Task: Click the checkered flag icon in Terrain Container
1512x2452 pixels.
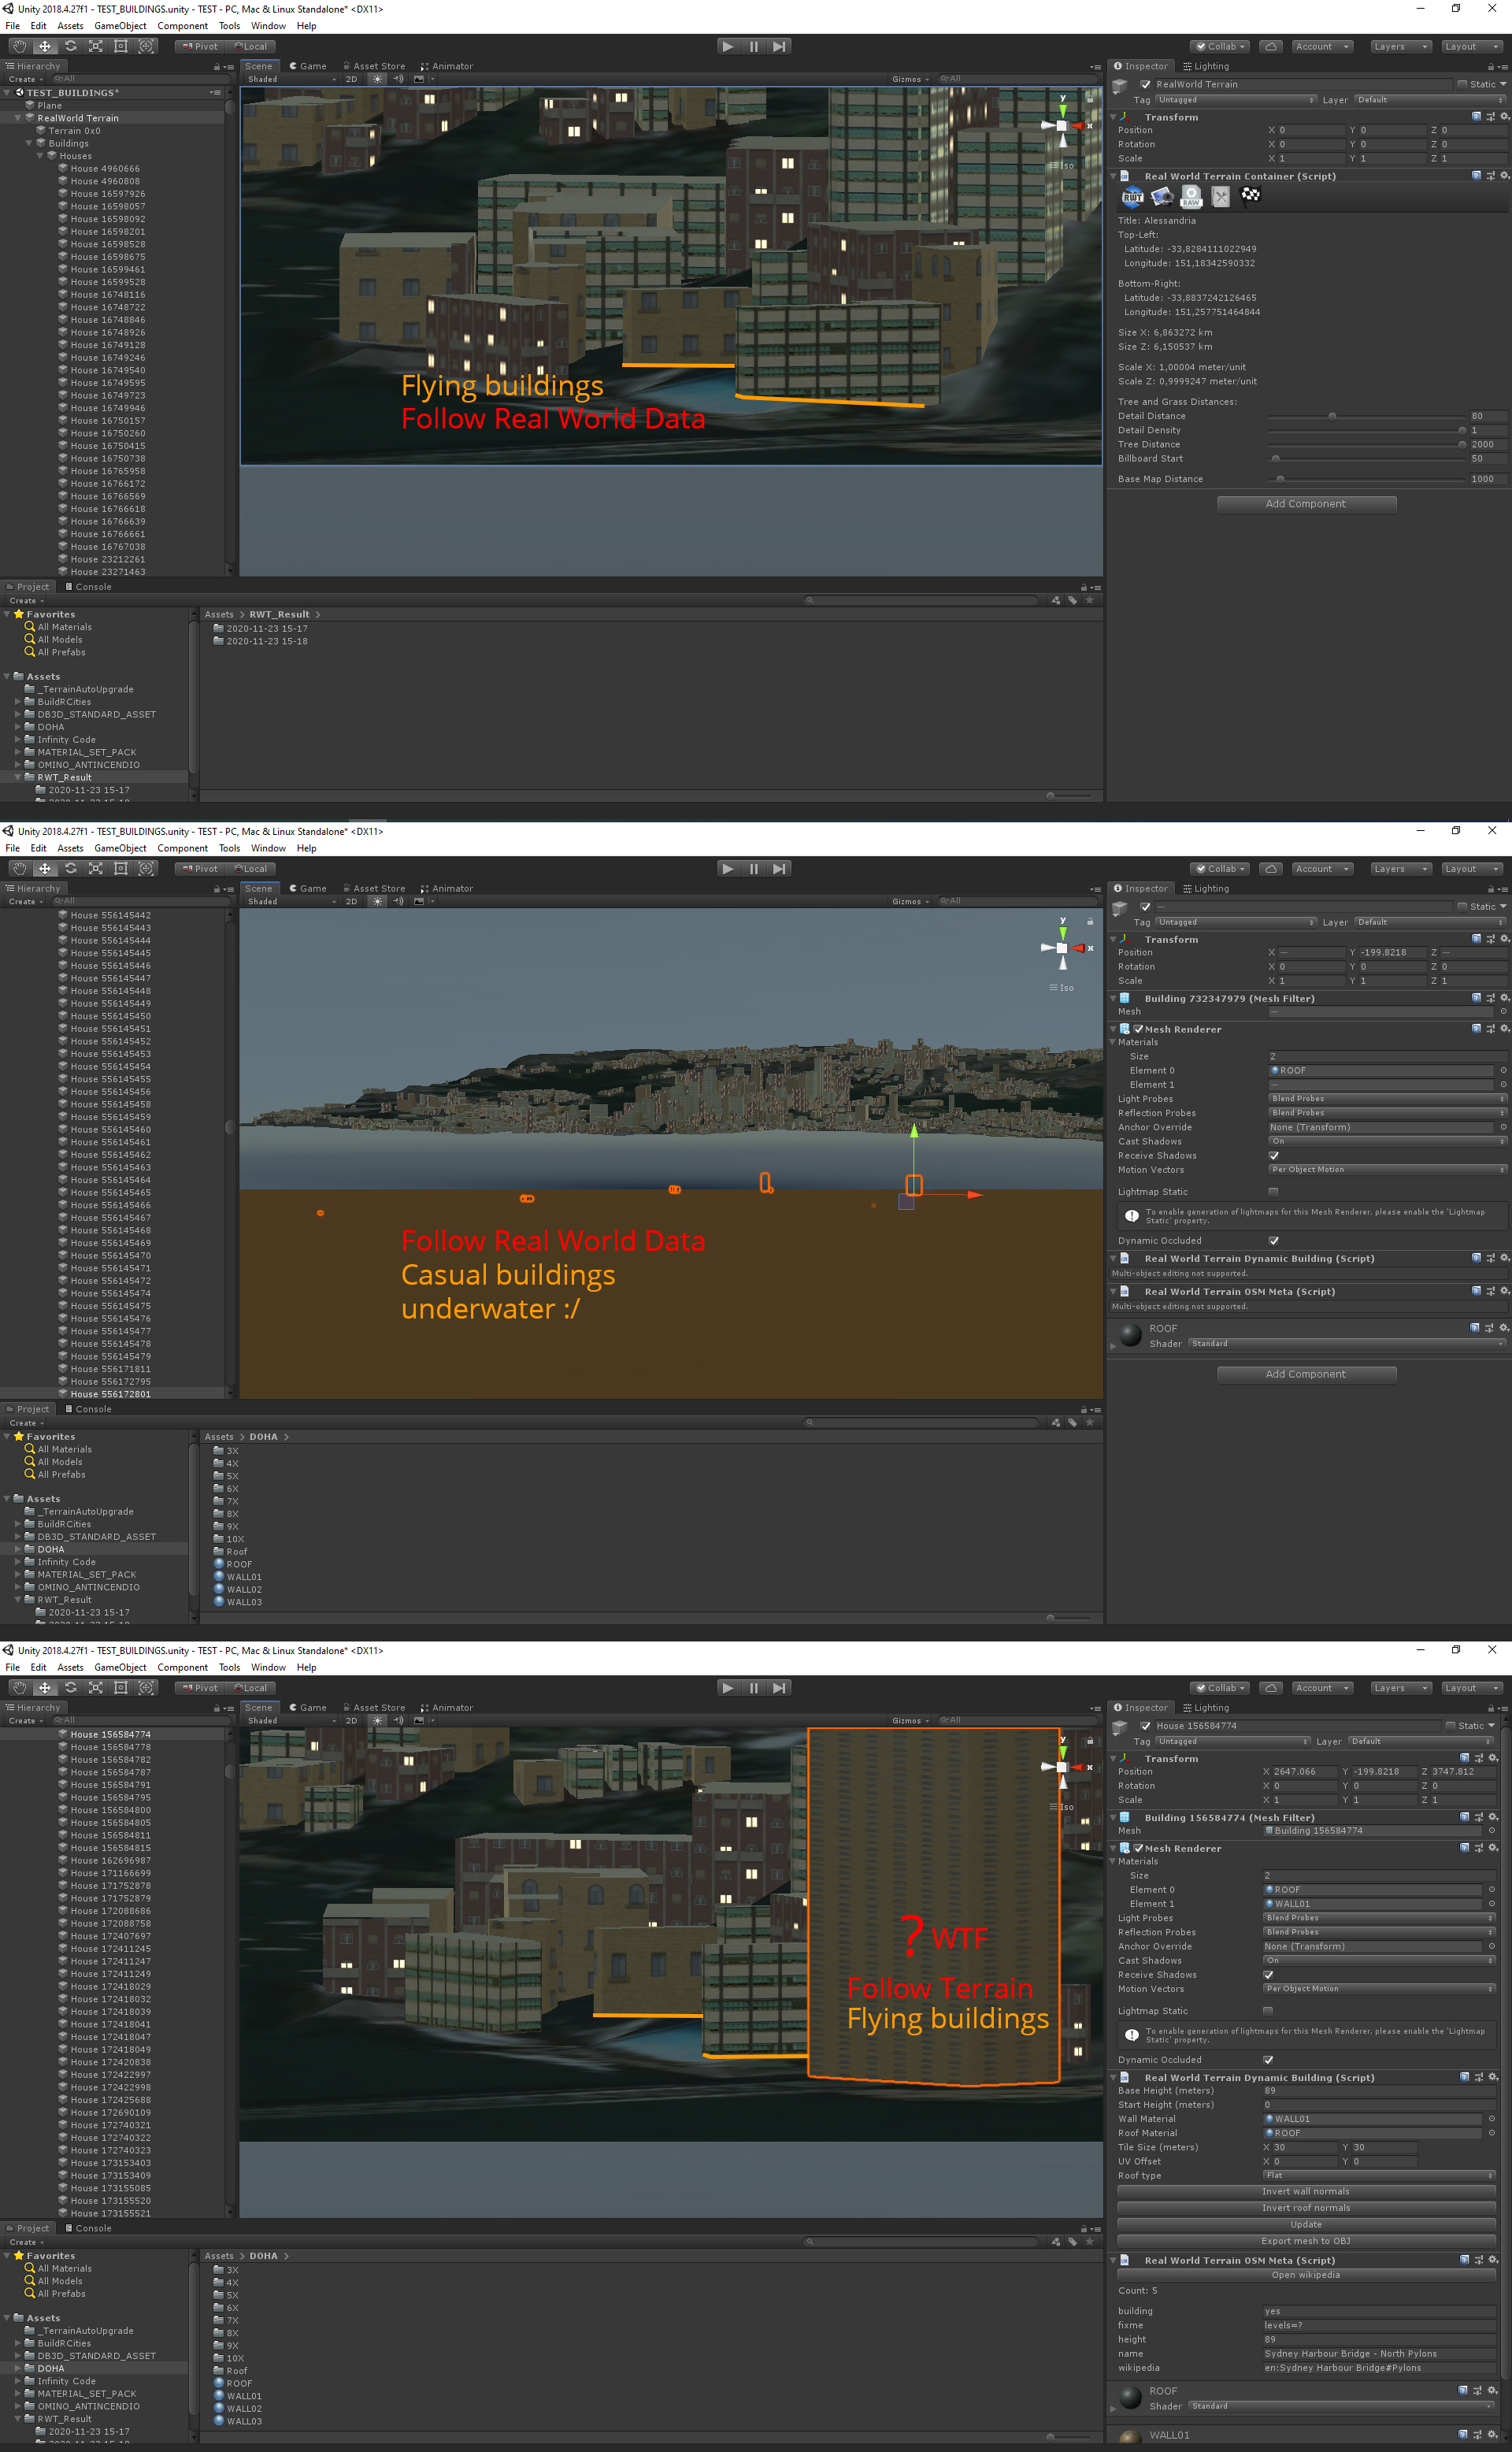Action: (1250, 195)
